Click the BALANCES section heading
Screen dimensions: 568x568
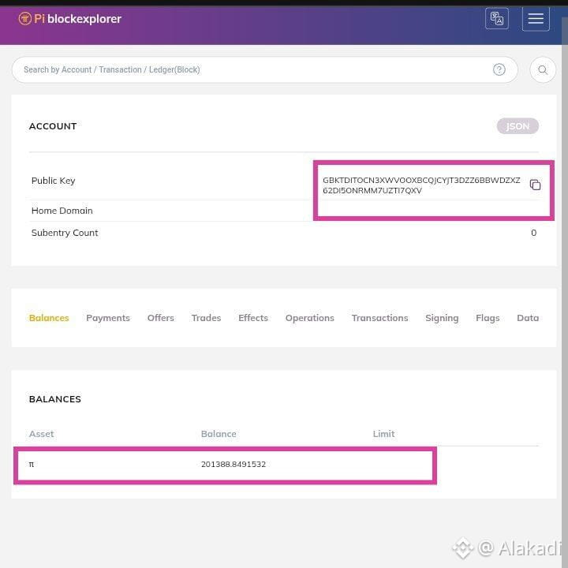pyautogui.click(x=55, y=399)
